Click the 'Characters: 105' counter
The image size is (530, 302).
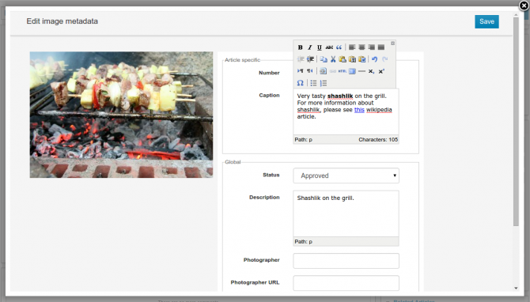point(378,139)
